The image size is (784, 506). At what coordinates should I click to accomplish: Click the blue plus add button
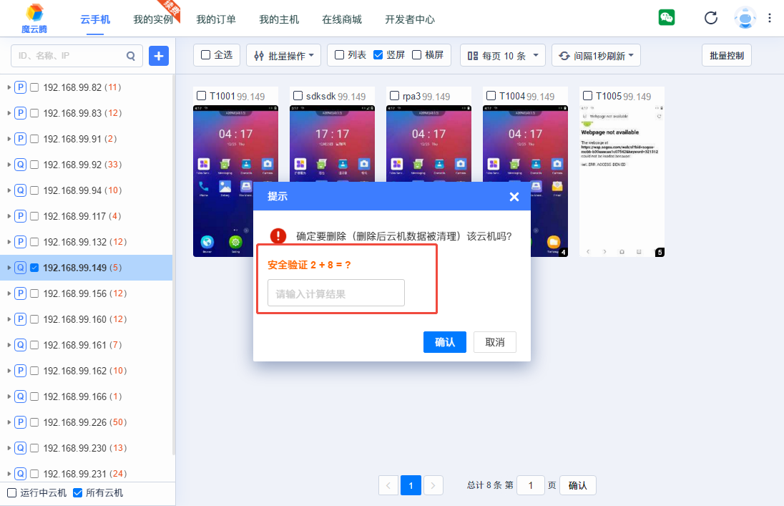159,55
